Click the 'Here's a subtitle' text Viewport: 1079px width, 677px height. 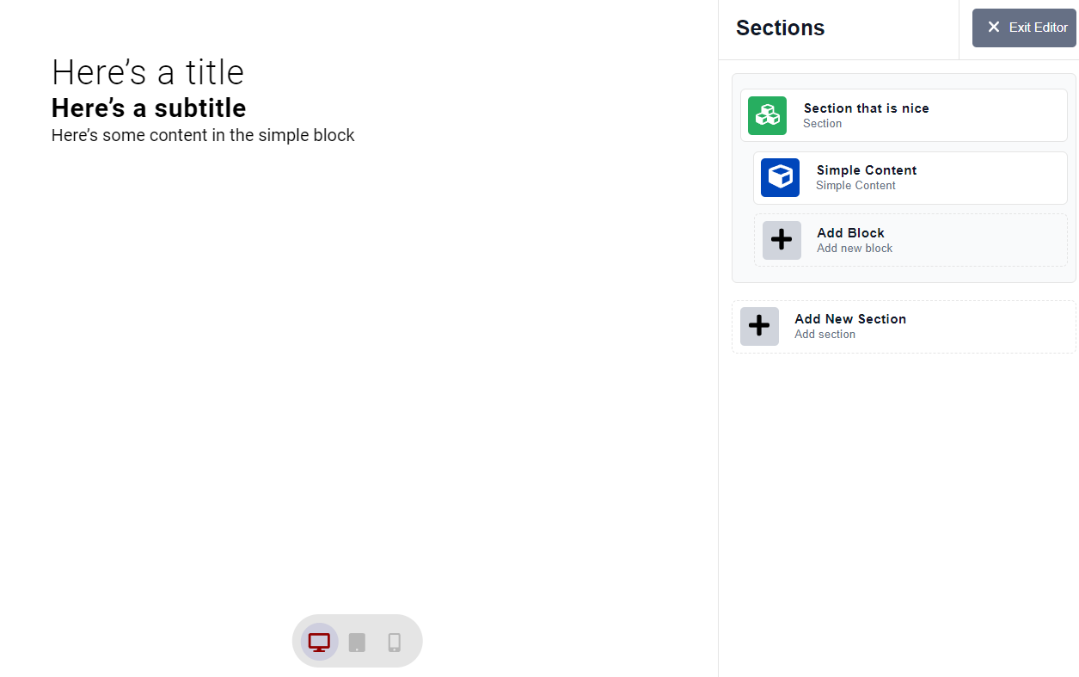click(148, 108)
